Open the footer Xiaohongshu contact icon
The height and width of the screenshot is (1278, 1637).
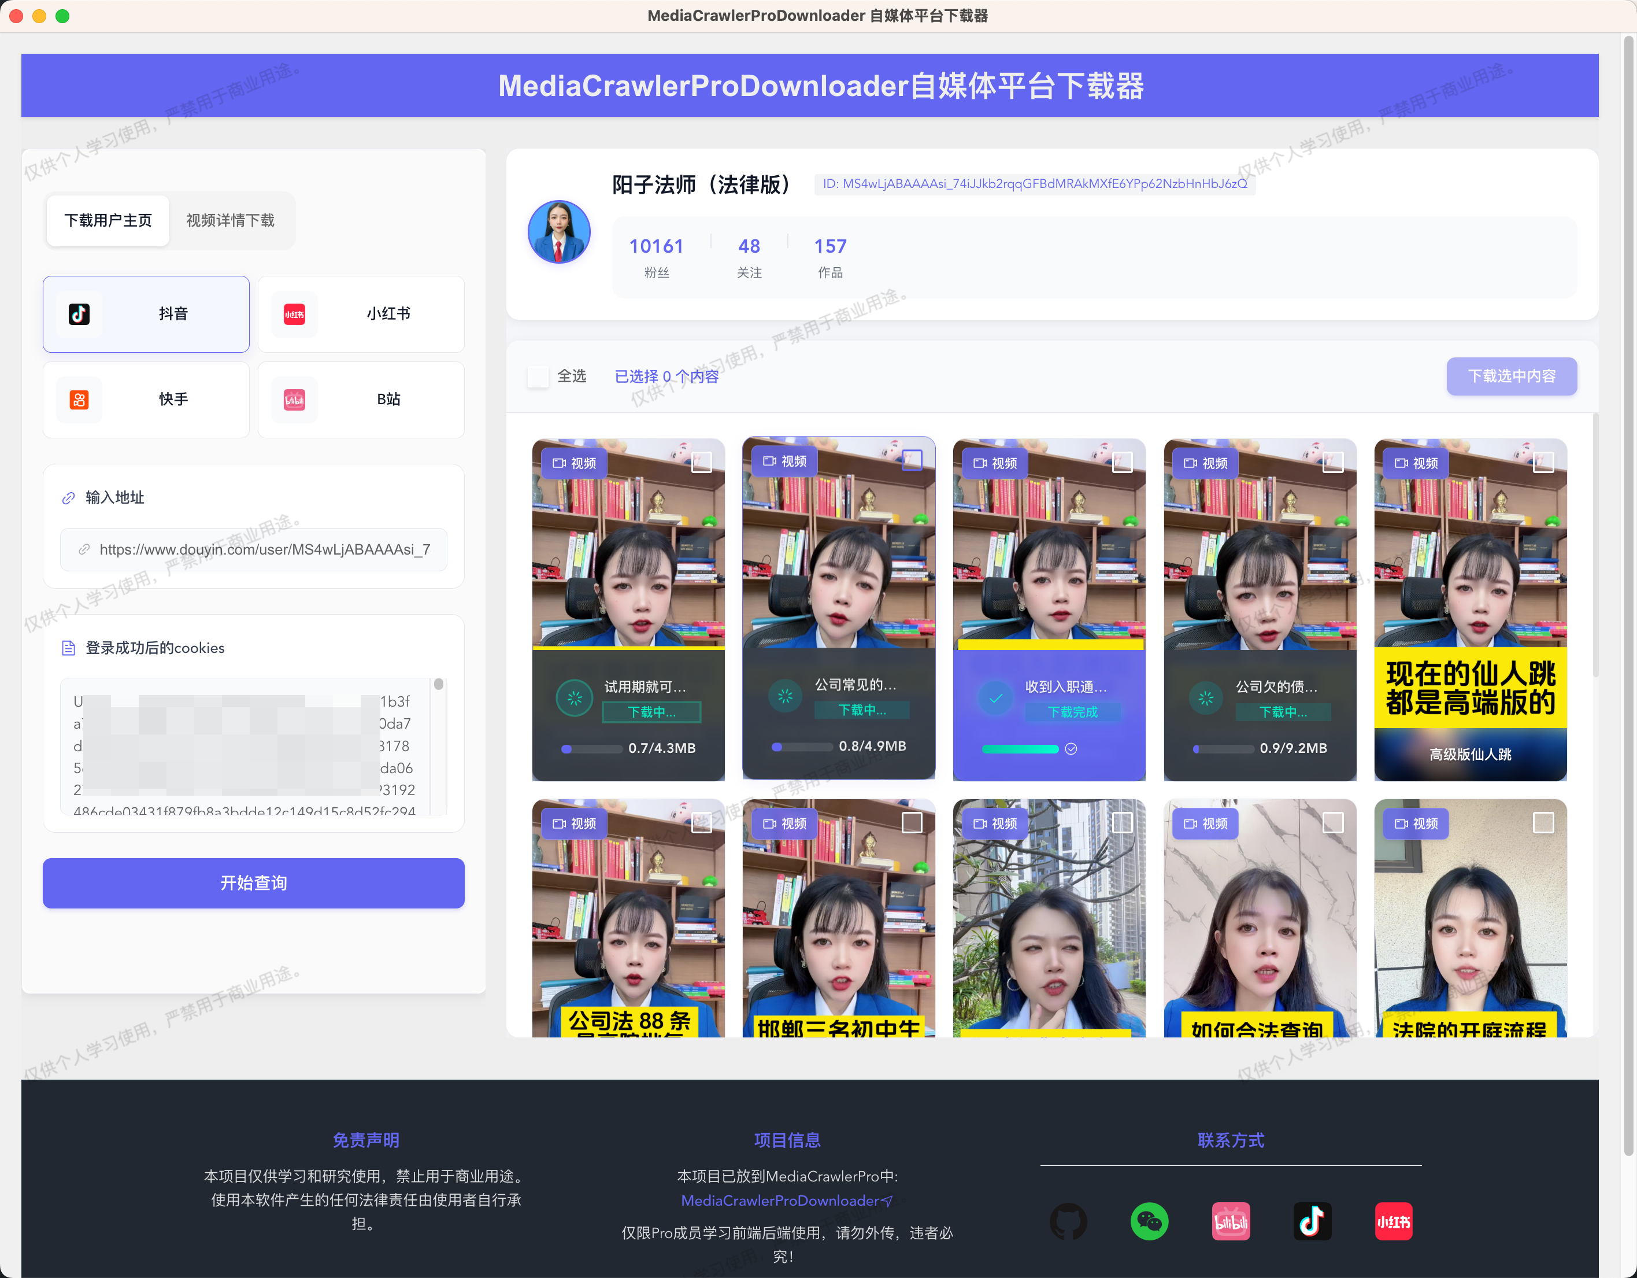(1394, 1222)
